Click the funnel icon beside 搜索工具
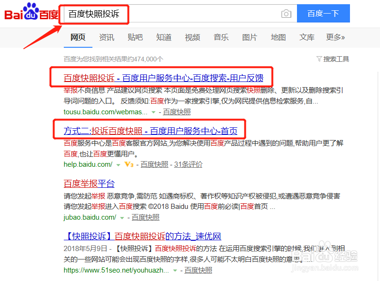Screen dimensions: 380x281 tap(319, 59)
